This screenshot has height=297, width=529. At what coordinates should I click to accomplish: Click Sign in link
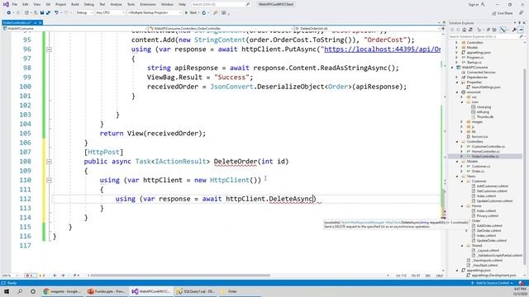(x=474, y=4)
